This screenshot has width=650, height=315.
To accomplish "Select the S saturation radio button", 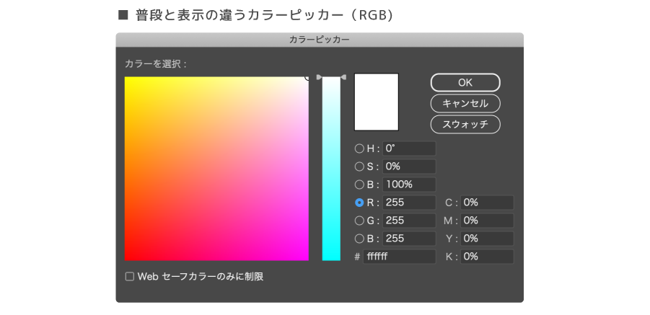I will point(359,167).
